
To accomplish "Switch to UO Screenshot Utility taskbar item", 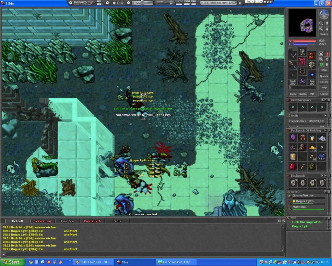I will coord(176,262).
